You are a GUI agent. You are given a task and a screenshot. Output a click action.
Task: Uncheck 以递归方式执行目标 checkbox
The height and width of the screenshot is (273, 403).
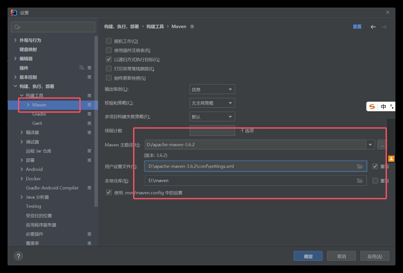click(x=108, y=60)
